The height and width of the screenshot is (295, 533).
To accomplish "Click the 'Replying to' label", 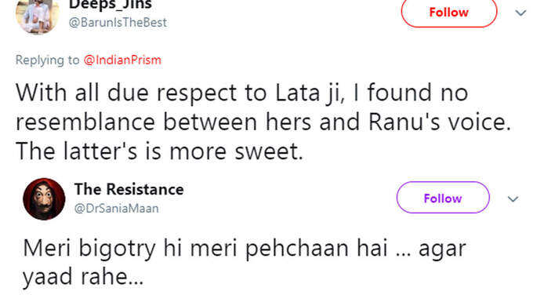I will coord(47,60).
